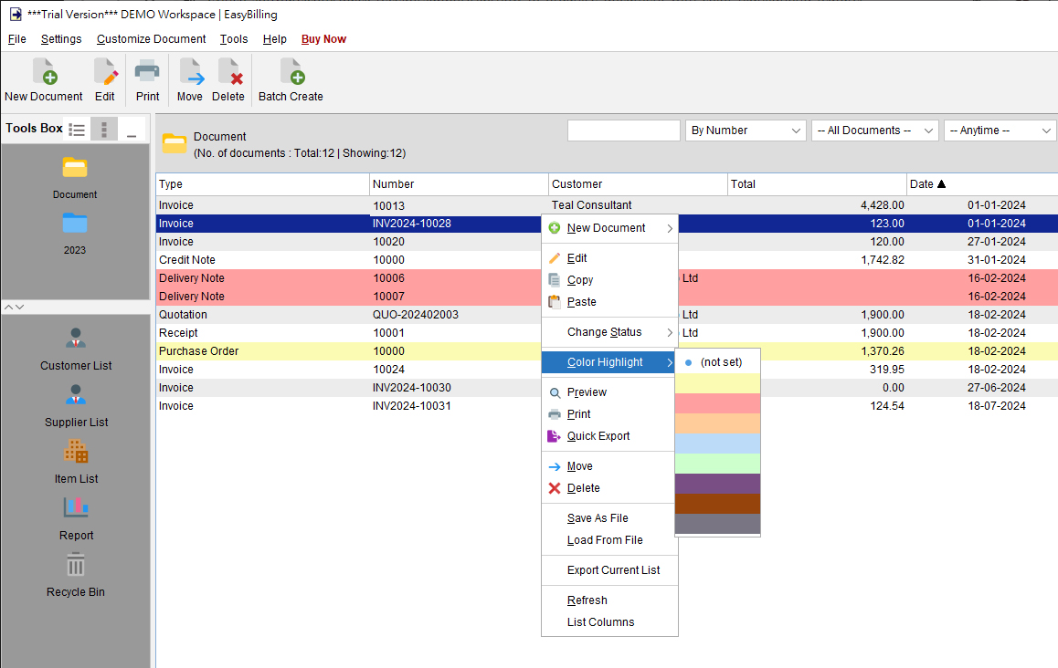Image resolution: width=1058 pixels, height=668 pixels.
Task: Open the 2023 folder in Tools Box
Action: pyautogui.click(x=75, y=234)
